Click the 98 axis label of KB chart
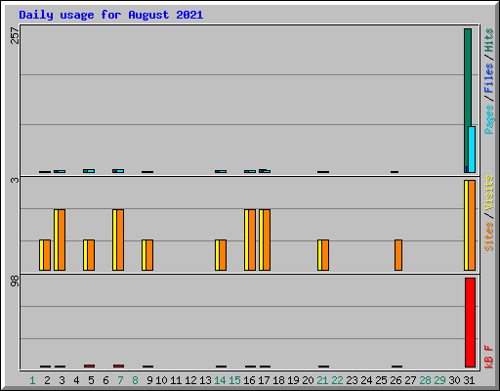 [15, 282]
